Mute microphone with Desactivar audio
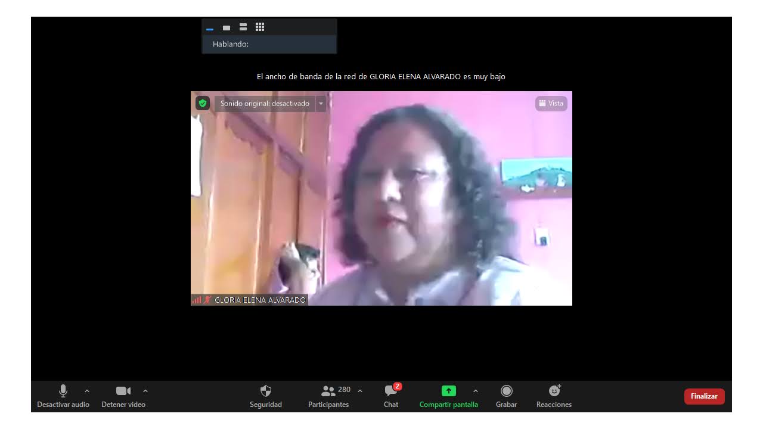 point(63,397)
